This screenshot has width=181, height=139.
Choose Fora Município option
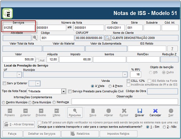[30, 103]
